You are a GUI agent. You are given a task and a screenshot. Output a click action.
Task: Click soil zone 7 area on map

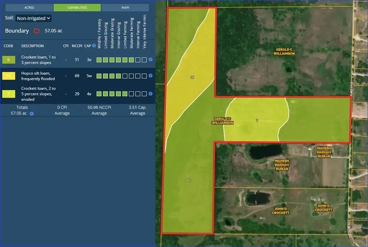(x=257, y=121)
